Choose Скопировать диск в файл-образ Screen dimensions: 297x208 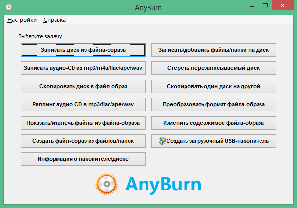tap(83, 86)
